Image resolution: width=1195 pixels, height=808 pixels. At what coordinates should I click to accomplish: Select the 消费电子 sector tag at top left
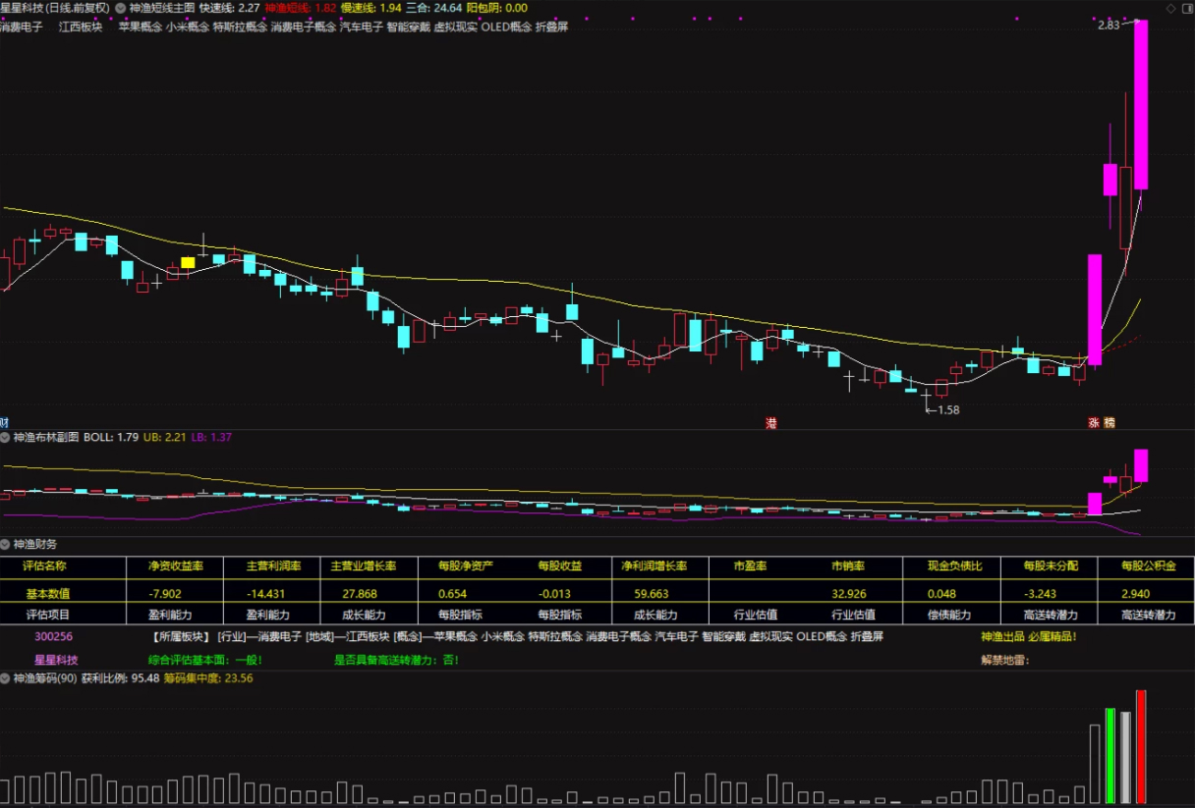click(22, 27)
